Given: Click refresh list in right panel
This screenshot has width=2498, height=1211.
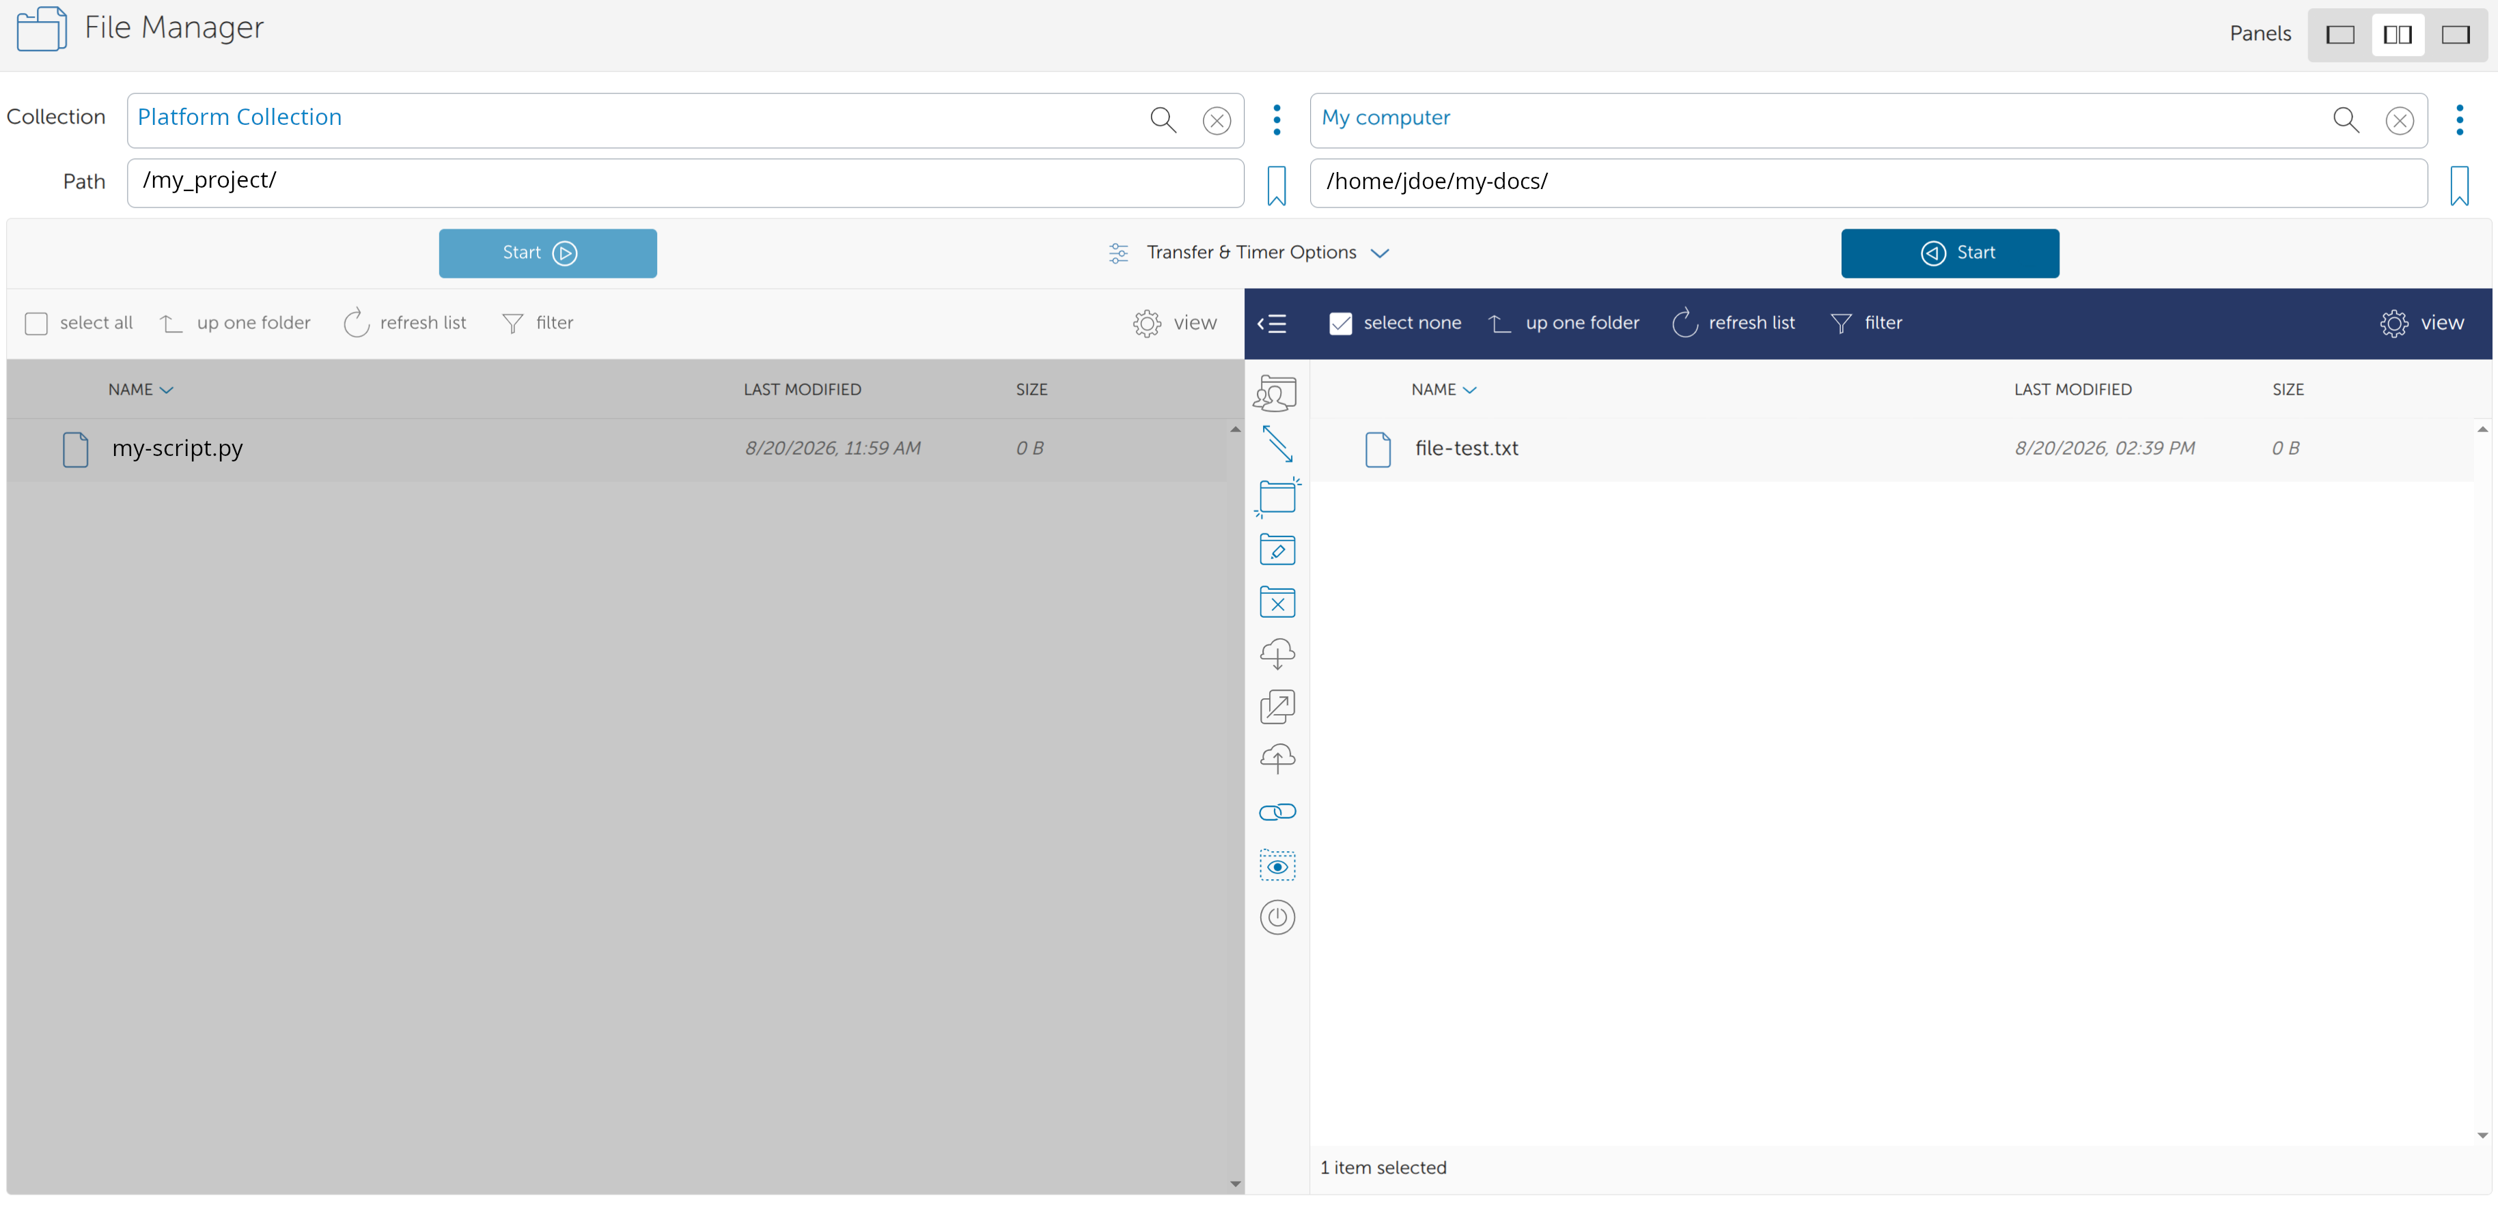Looking at the screenshot, I should 1733,323.
